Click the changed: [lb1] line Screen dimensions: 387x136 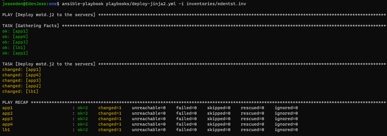(20, 91)
